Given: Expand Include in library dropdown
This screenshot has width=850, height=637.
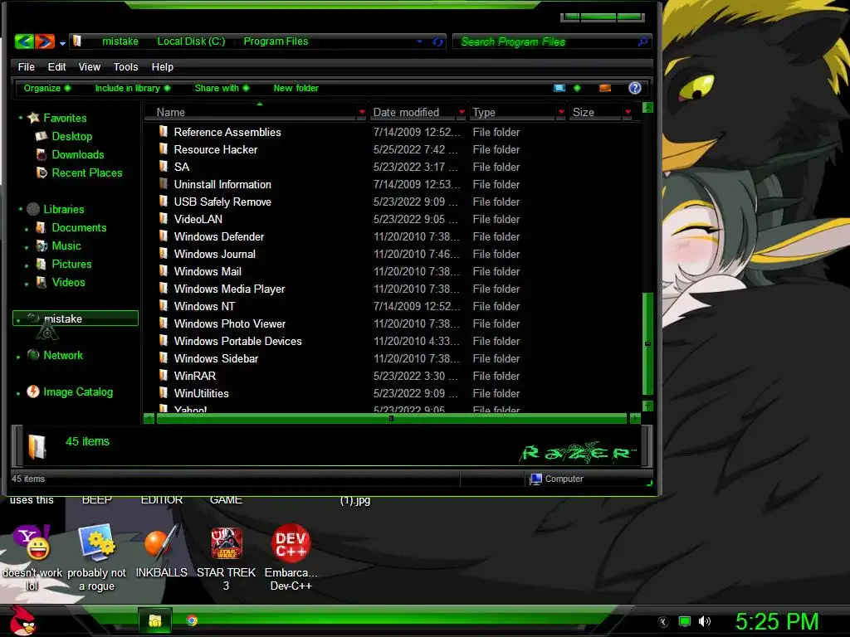Looking at the screenshot, I should pos(132,88).
